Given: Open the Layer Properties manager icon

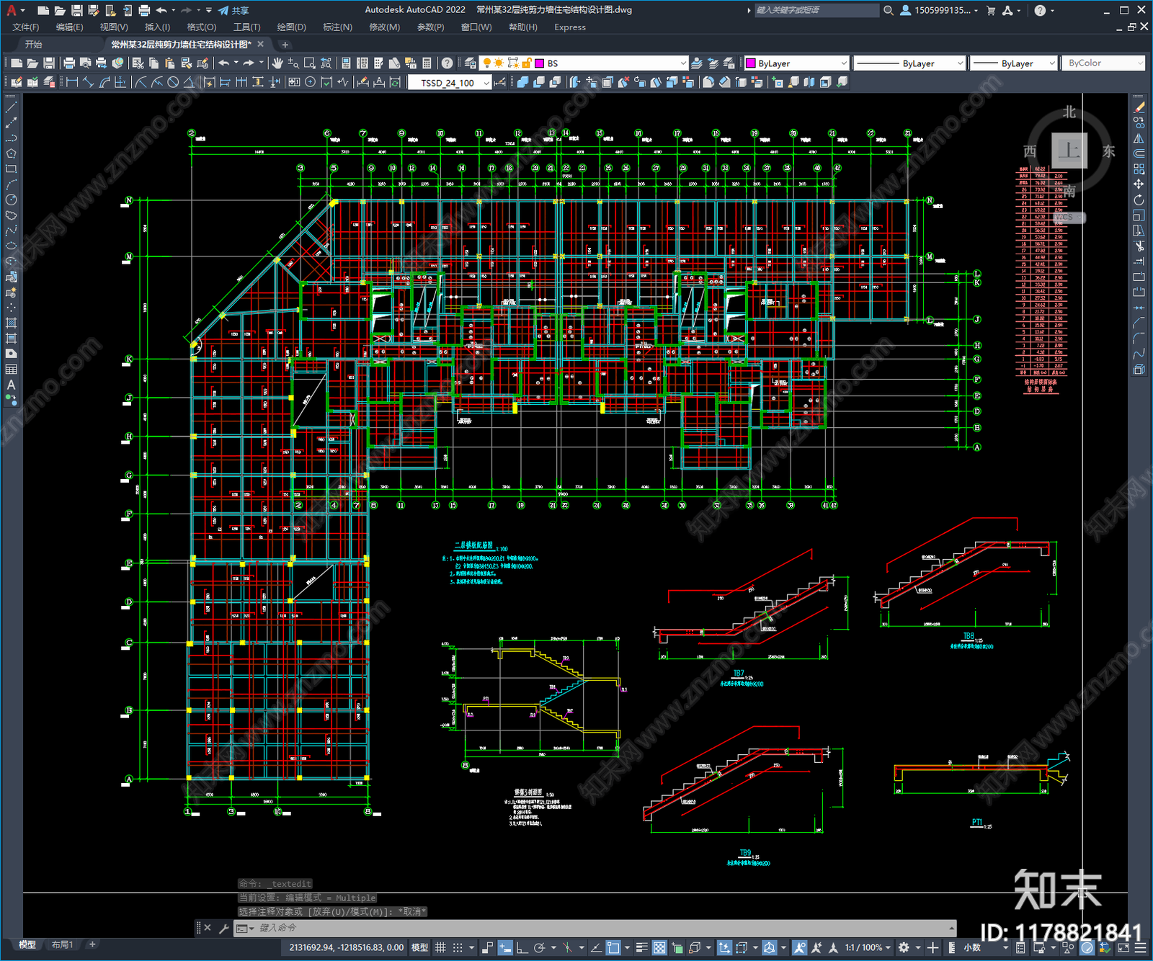Looking at the screenshot, I should 471,63.
